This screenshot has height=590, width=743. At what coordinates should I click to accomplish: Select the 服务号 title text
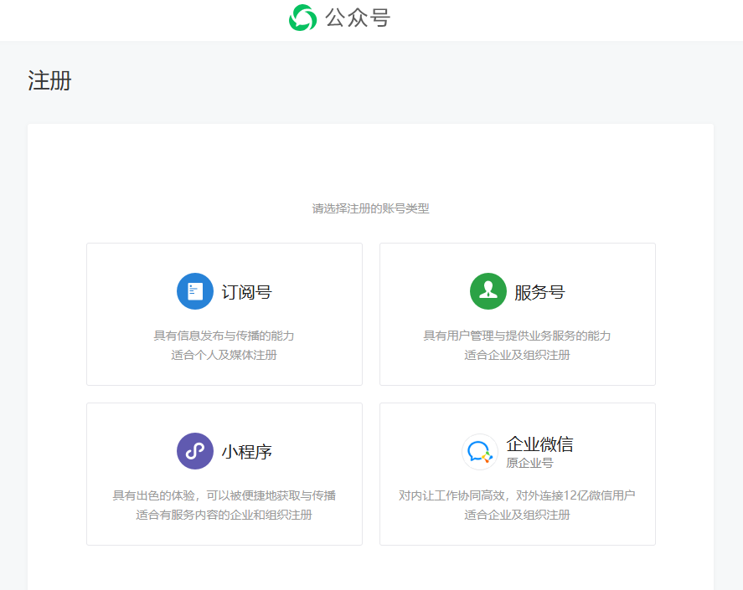(539, 292)
